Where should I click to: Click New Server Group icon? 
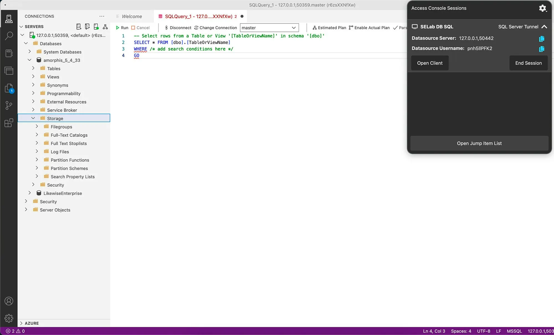point(87,27)
